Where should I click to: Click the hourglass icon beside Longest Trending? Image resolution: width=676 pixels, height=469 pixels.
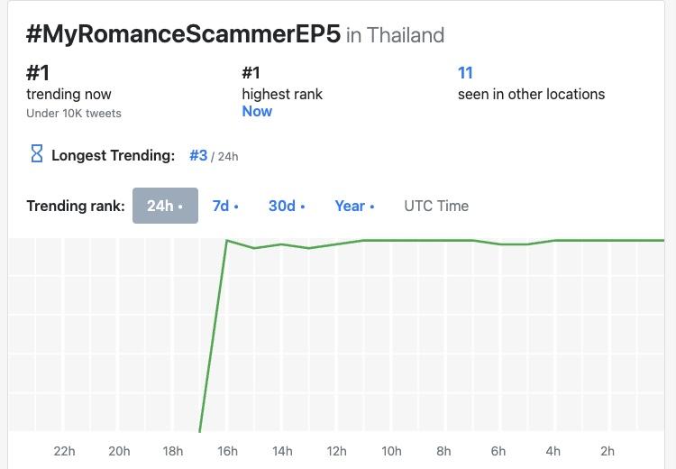[37, 154]
